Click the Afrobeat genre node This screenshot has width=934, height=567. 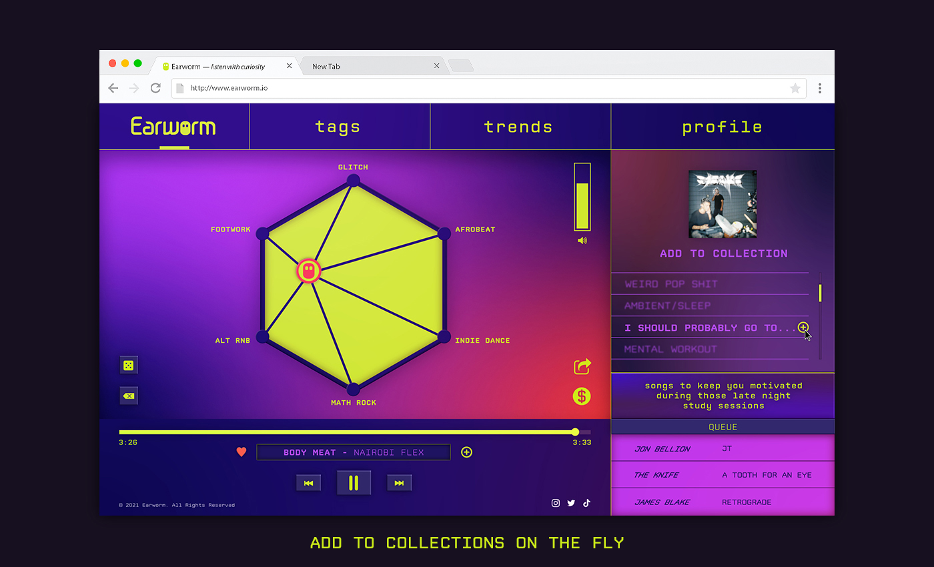444,233
